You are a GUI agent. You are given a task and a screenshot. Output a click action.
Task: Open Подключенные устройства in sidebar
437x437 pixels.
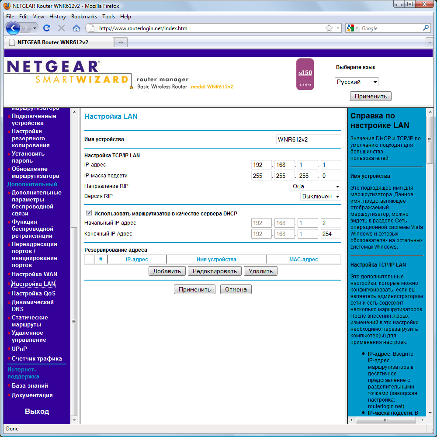pos(34,120)
